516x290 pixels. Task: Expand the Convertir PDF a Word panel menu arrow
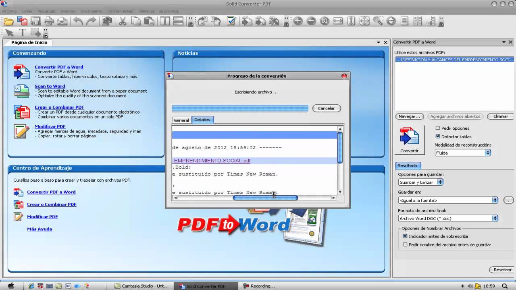tap(504, 42)
